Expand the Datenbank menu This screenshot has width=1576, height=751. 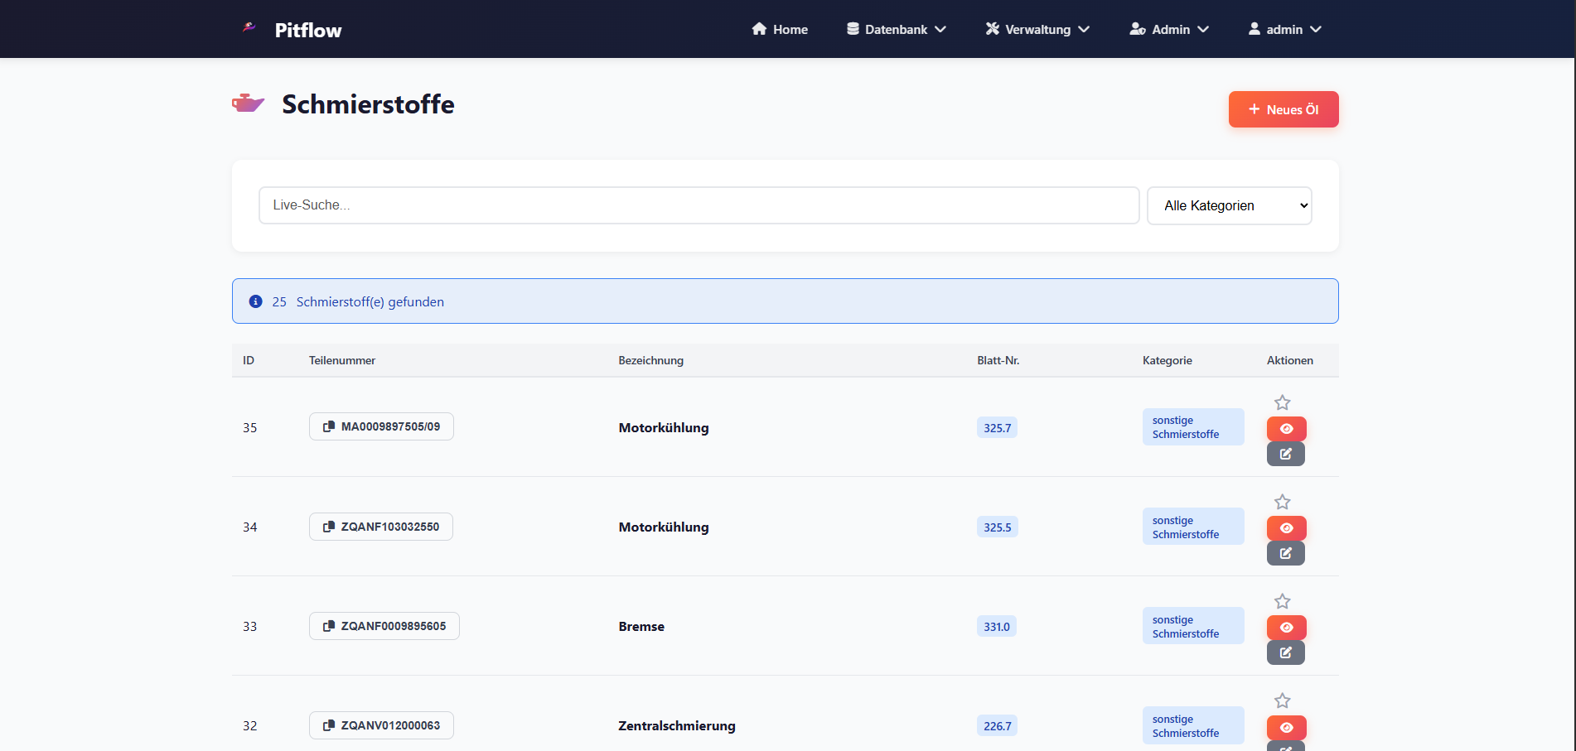point(896,29)
